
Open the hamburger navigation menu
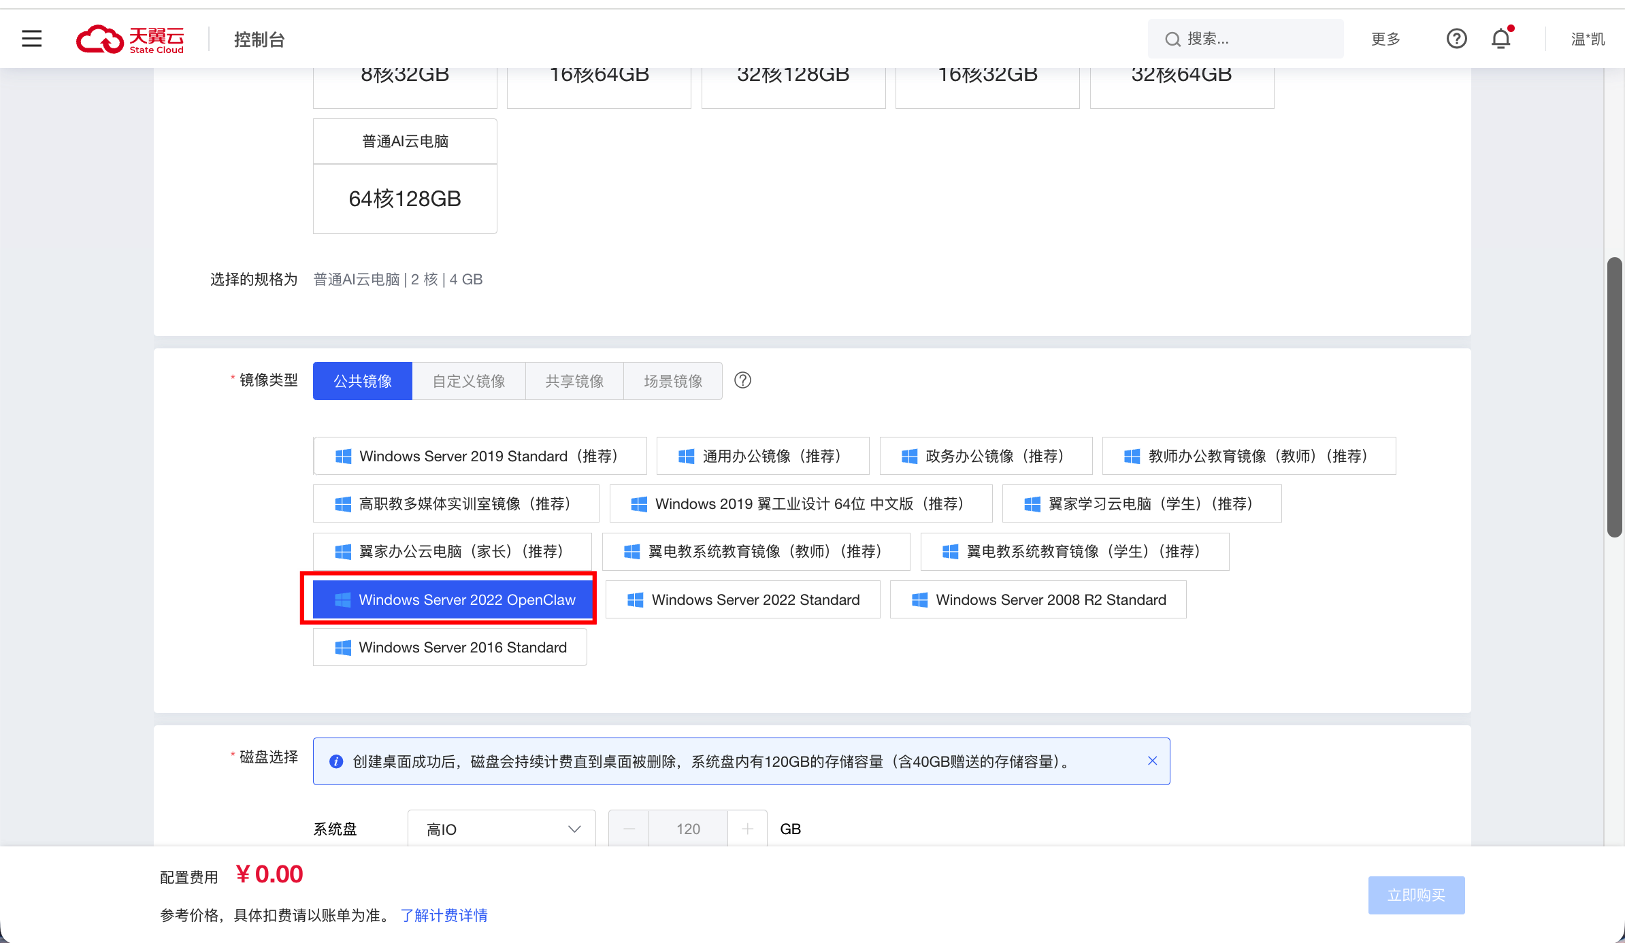click(31, 39)
